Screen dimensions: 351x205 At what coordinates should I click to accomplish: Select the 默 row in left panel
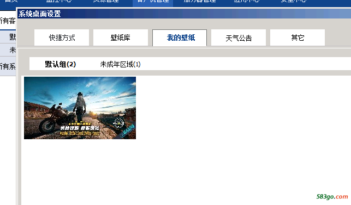[x=8, y=37]
